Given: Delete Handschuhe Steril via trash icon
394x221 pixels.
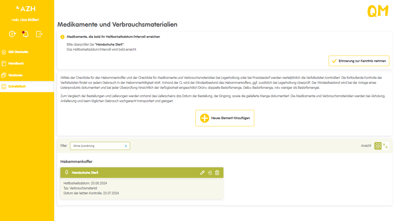Looking at the screenshot, I should click(x=217, y=173).
